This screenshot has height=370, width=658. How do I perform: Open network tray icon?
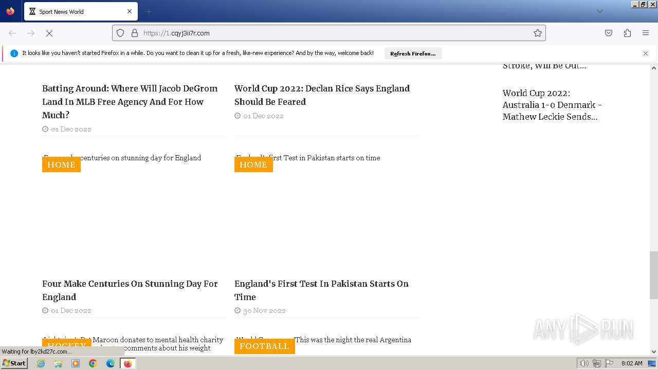click(x=597, y=363)
